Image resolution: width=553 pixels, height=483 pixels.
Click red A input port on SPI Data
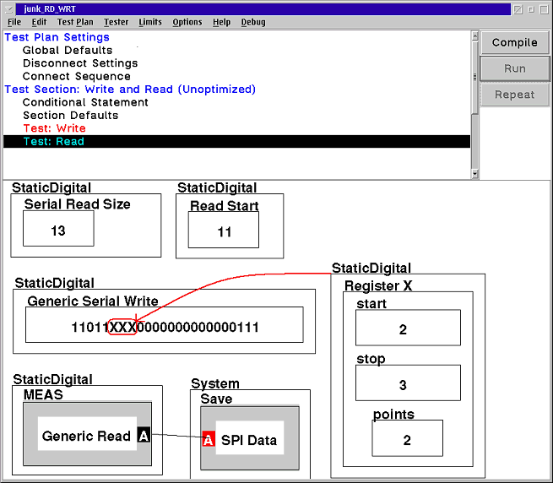coord(209,438)
